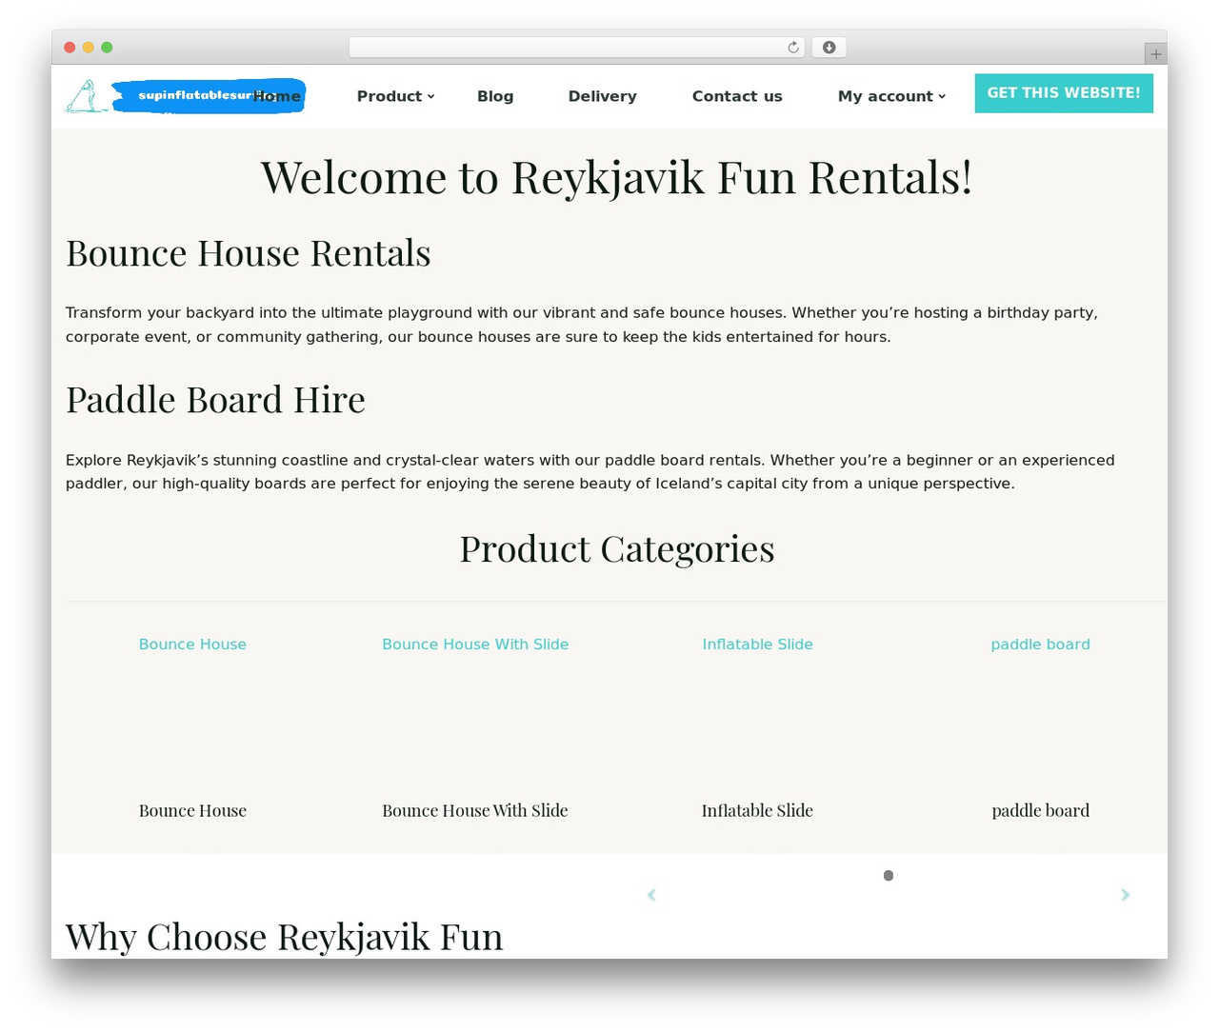Click the Paddle Board Hire heading
This screenshot has height=1032, width=1219.
tap(216, 401)
